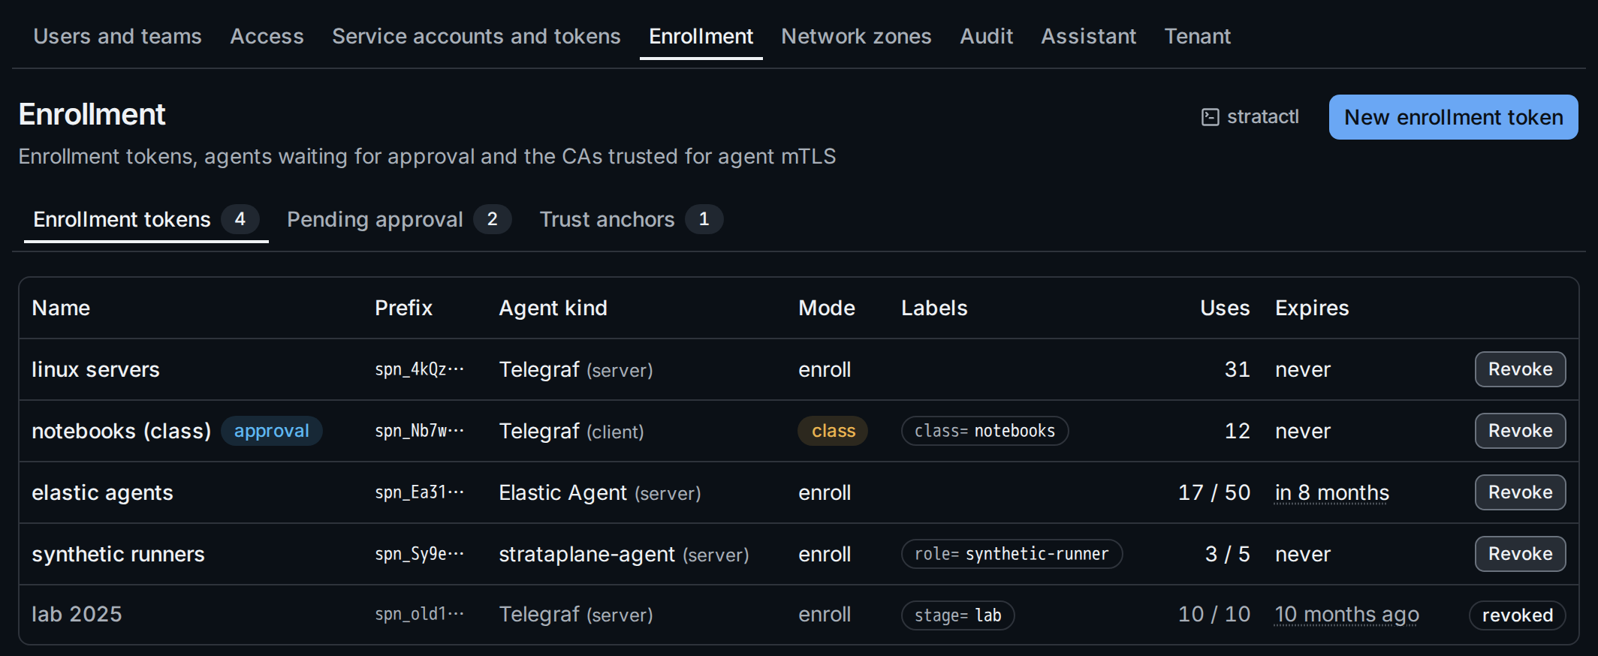Click the spn_Ea31 prefix cell

coord(420,492)
